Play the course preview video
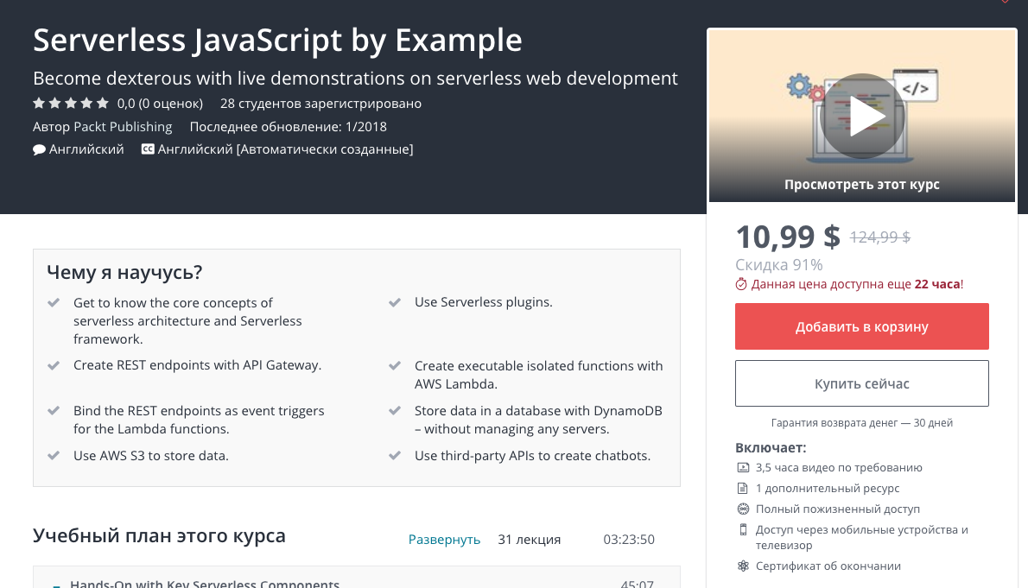Screen dimensions: 1028x588 pos(862,117)
